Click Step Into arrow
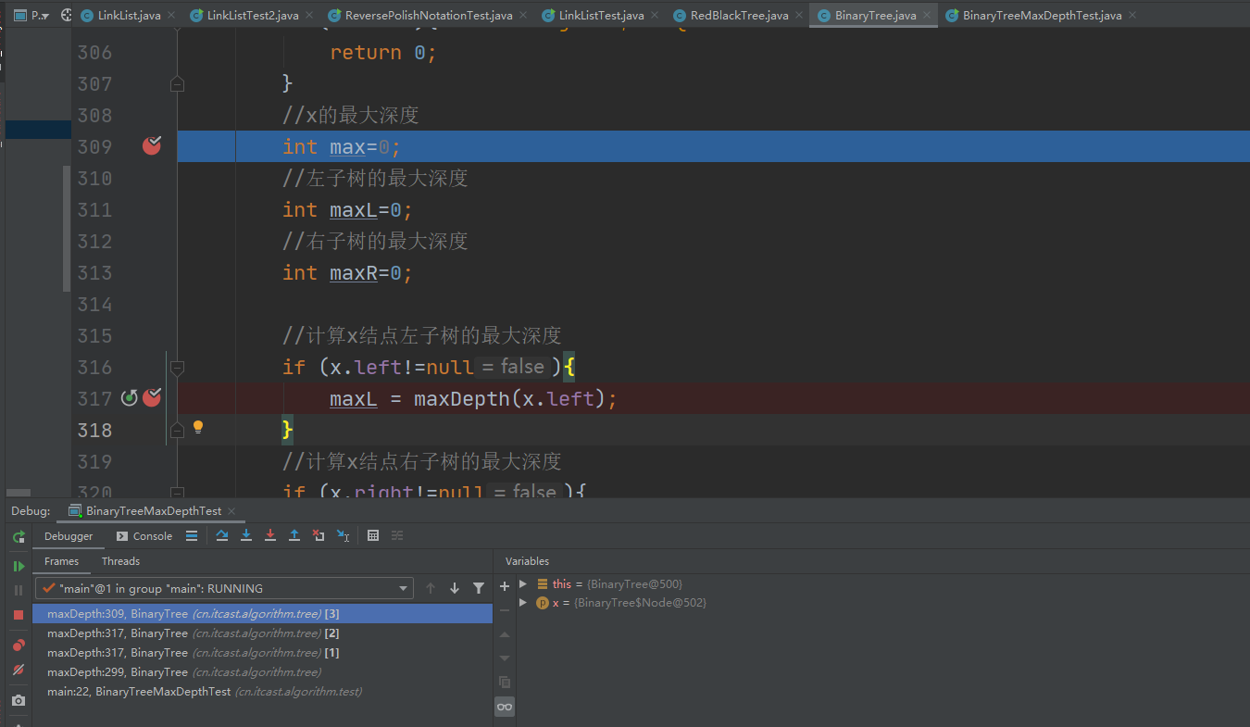The height and width of the screenshot is (727, 1250). [246, 535]
